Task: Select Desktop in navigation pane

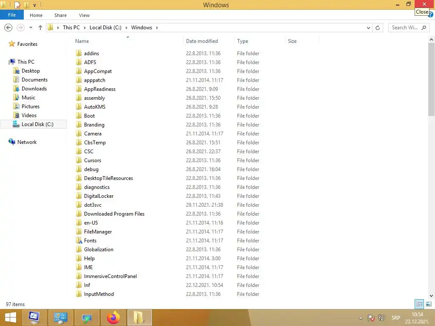Action: tap(31, 71)
